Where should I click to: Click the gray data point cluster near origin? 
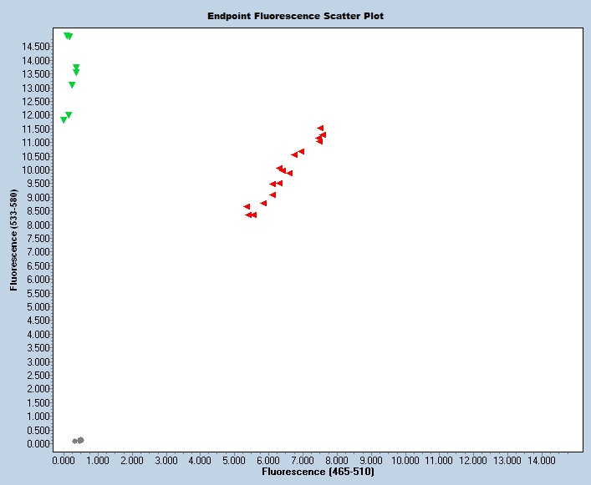tap(79, 441)
